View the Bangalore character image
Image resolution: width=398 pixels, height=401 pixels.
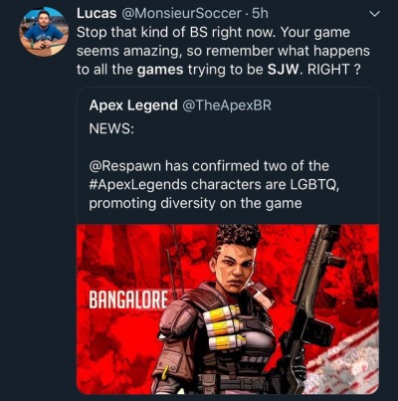tap(228, 309)
